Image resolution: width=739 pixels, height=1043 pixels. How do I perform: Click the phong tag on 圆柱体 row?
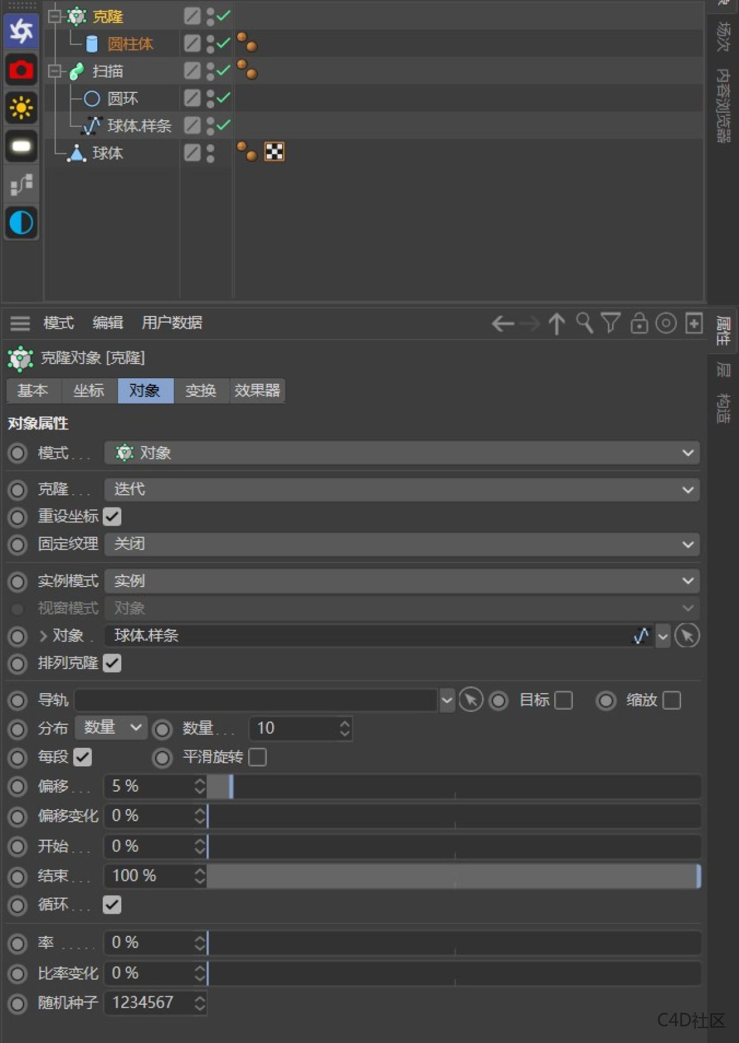coord(247,43)
